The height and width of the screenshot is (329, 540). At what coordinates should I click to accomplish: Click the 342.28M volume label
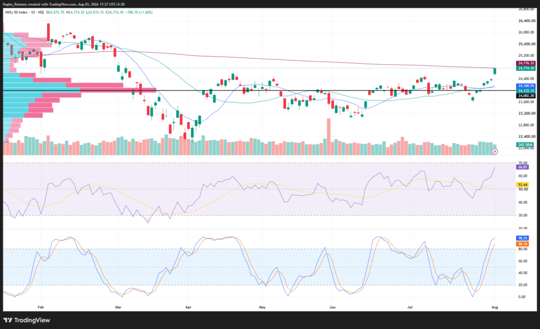point(525,145)
